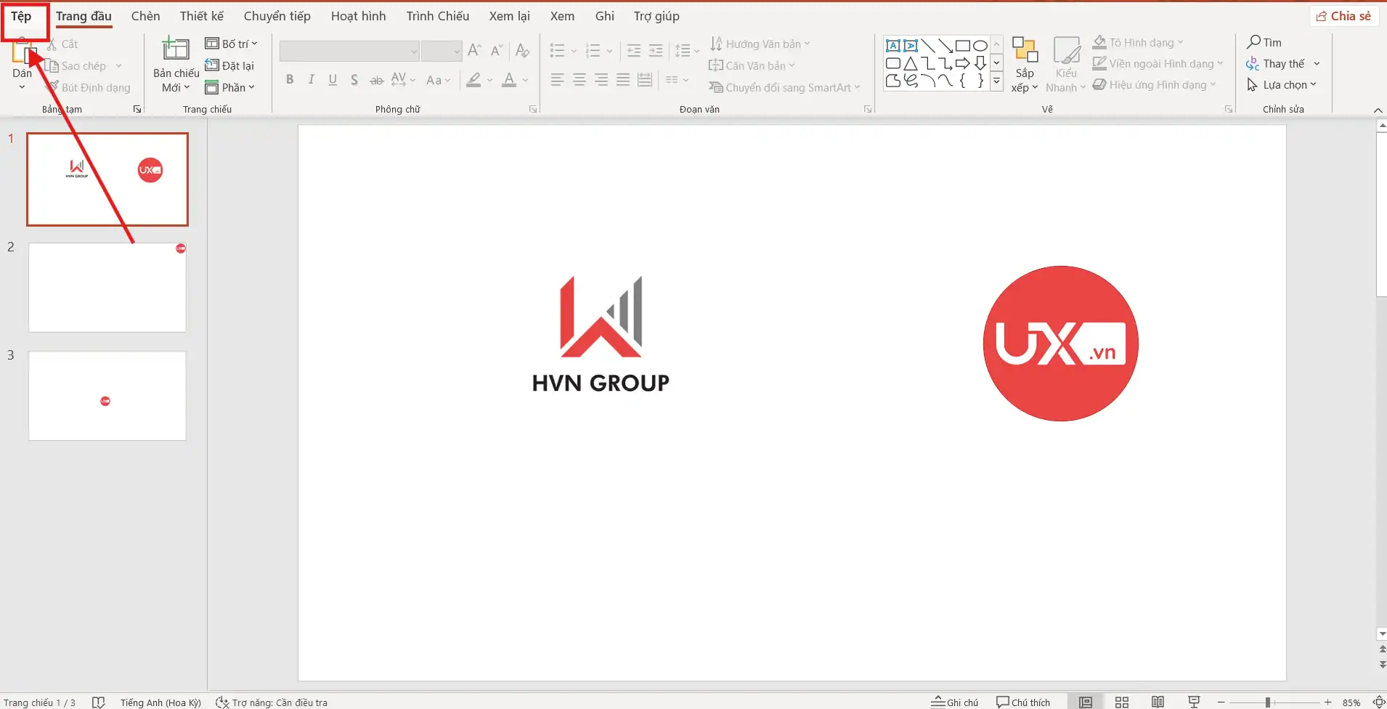Toggle Strikethrough formatting
Viewport: 1387px width, 709px height.
[376, 80]
